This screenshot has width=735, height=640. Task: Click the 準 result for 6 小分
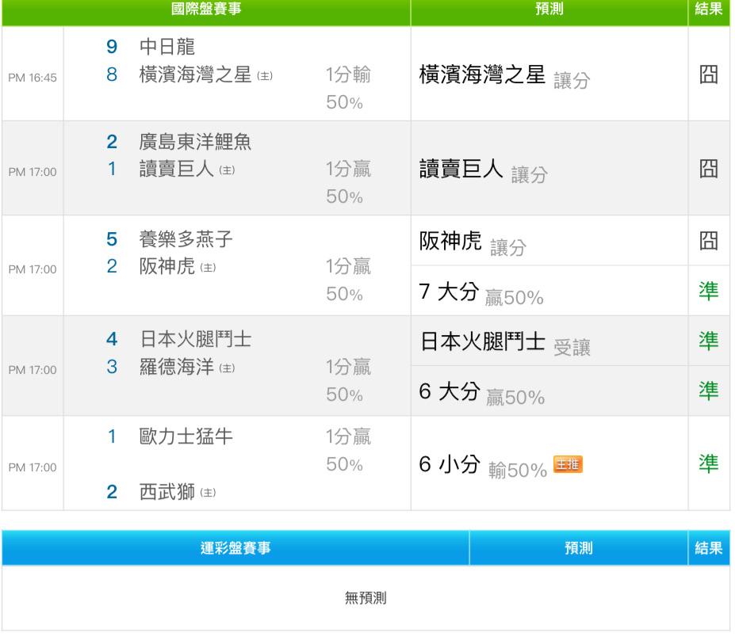point(707,464)
